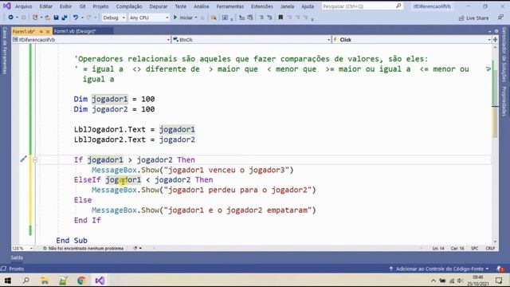The height and width of the screenshot is (287, 510).
Task: Click the increase indent toolbar icon
Action: point(249,18)
